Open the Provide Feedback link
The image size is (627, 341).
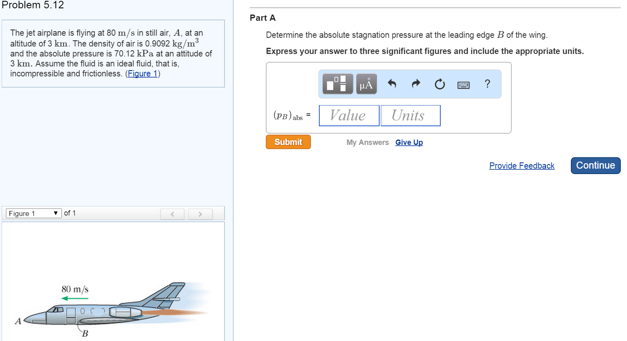pos(522,165)
